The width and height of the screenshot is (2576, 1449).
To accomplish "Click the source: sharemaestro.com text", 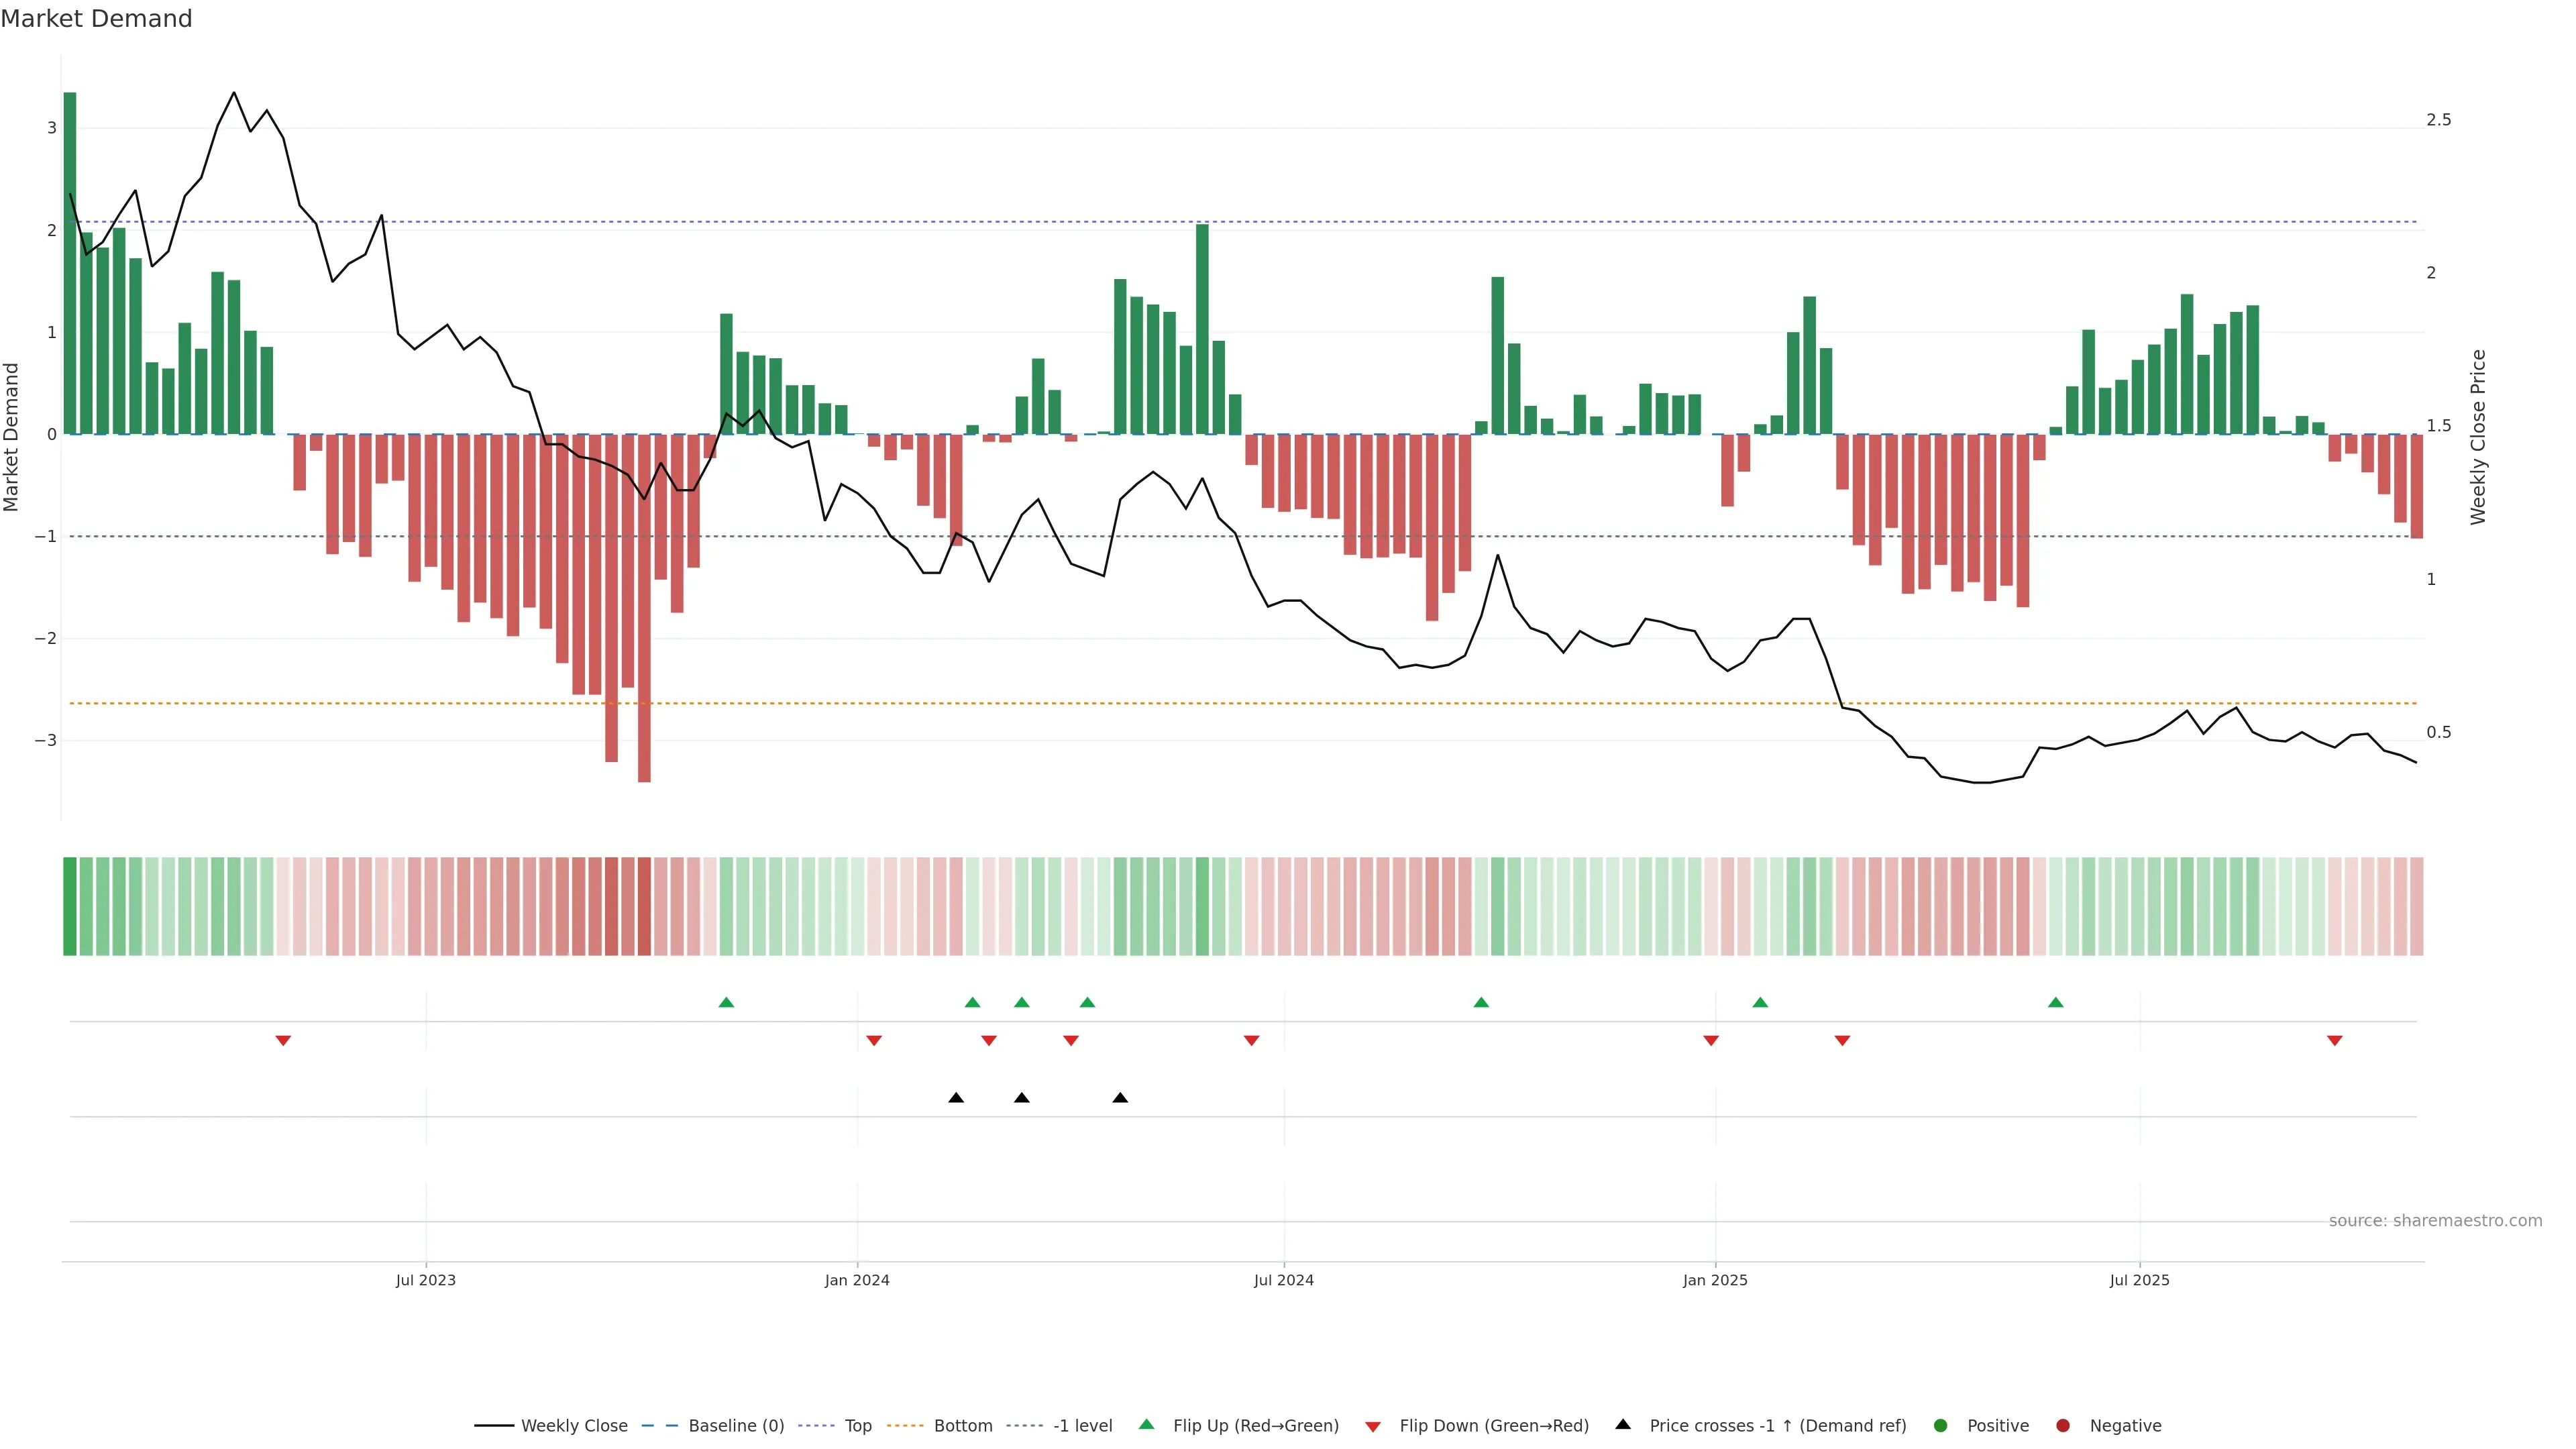I will (x=2435, y=1221).
